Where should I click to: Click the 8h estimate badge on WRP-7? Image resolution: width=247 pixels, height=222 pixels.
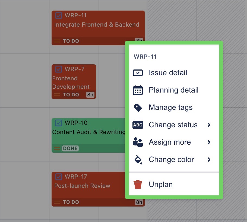pyautogui.click(x=90, y=95)
